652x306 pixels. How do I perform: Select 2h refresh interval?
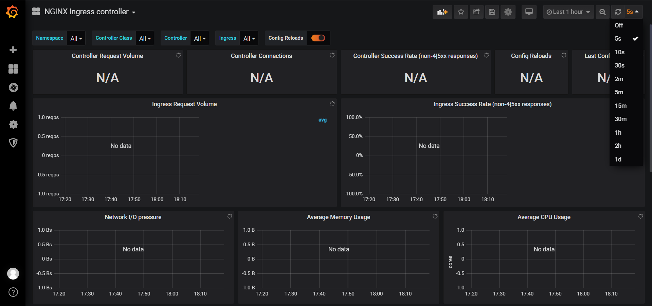point(626,146)
